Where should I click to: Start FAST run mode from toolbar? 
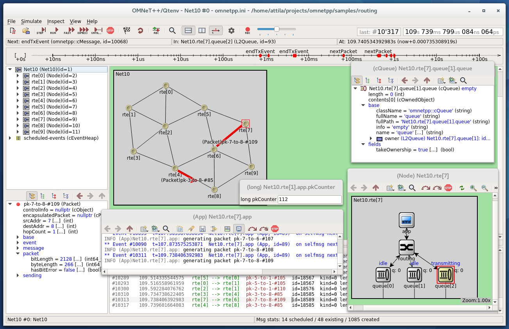[69, 30]
